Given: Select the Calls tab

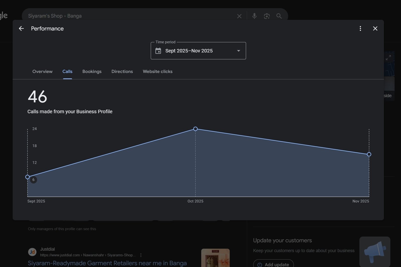Looking at the screenshot, I should tap(67, 72).
